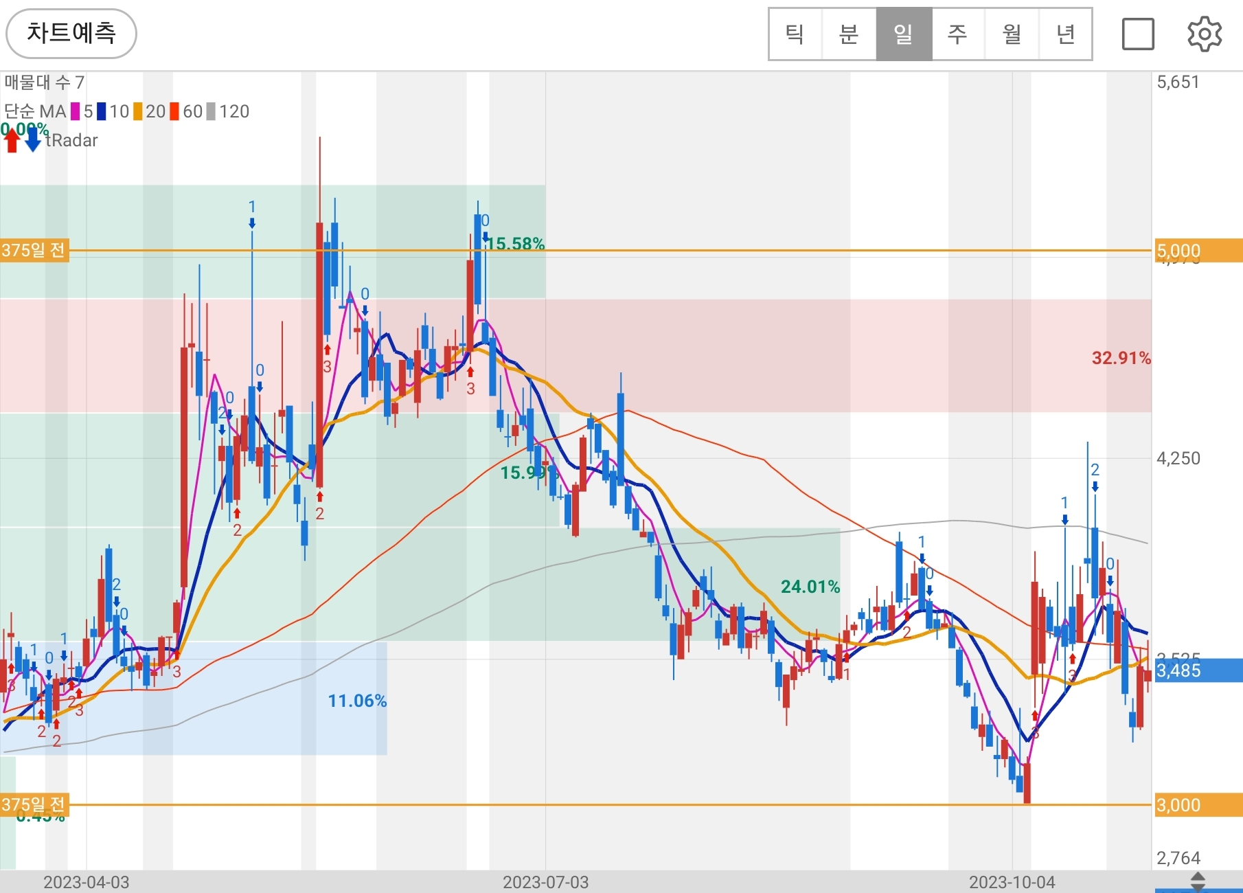The width and height of the screenshot is (1243, 893).
Task: Switch to the 틱 tick timeframe tab
Action: pos(795,34)
